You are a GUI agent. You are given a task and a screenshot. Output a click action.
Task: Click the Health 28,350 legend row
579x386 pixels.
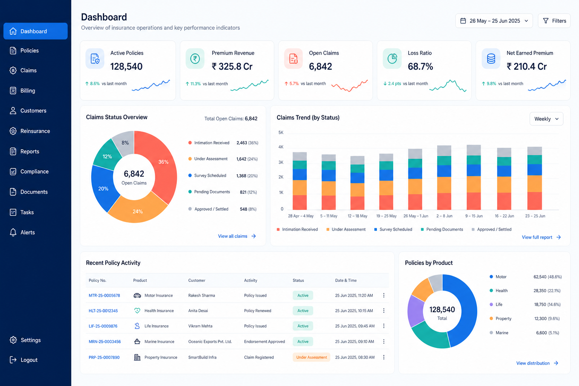[525, 291]
